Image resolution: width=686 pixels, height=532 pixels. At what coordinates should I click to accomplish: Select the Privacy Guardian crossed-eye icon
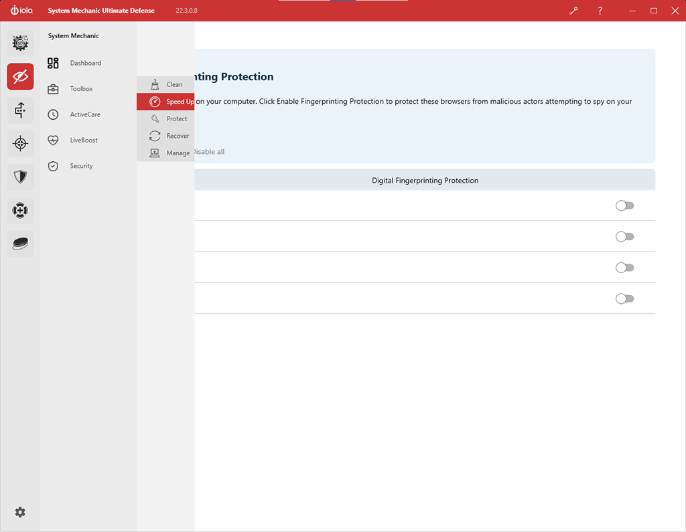(x=20, y=77)
